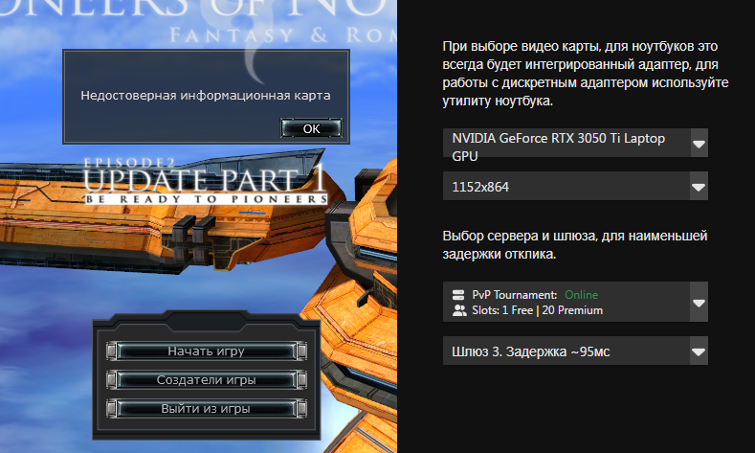Click the gateway latency dropdown arrow
755x453 pixels.
click(699, 351)
